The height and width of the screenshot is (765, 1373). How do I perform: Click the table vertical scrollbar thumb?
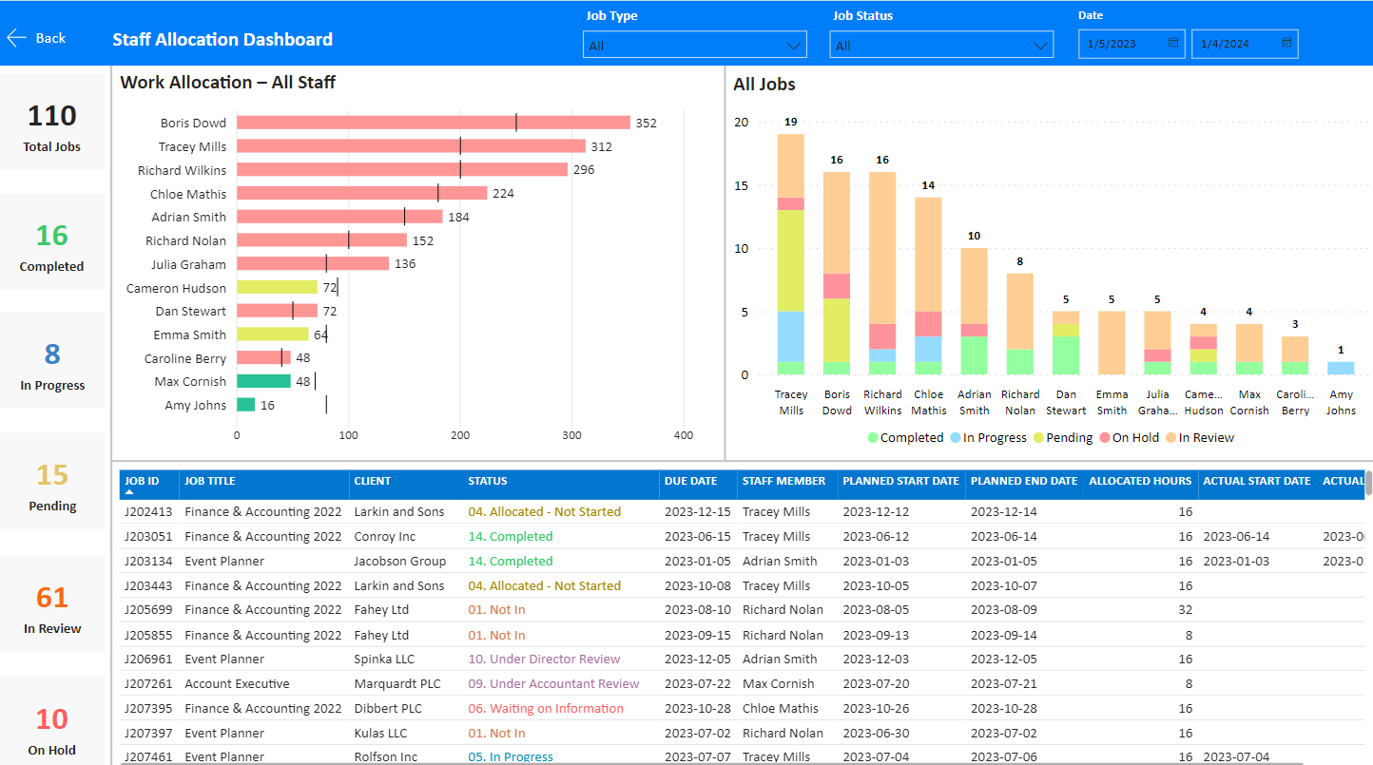click(x=1368, y=483)
